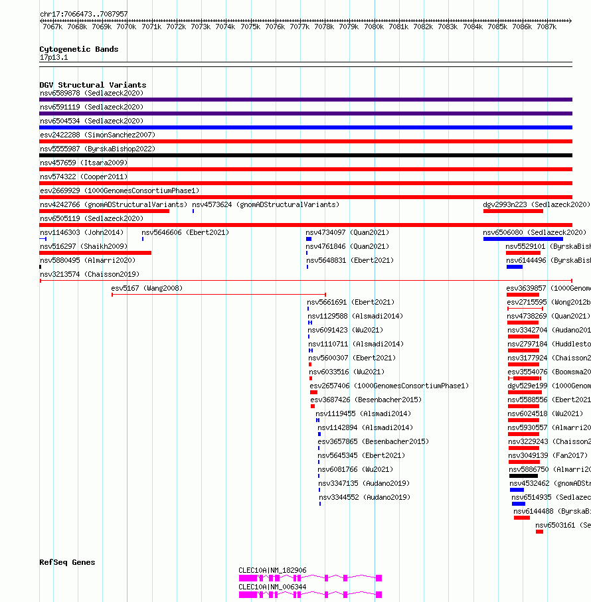Screen dimensions: 591x602
Task: Select nsv3347135 (Audano2019) label
Action: [364, 484]
